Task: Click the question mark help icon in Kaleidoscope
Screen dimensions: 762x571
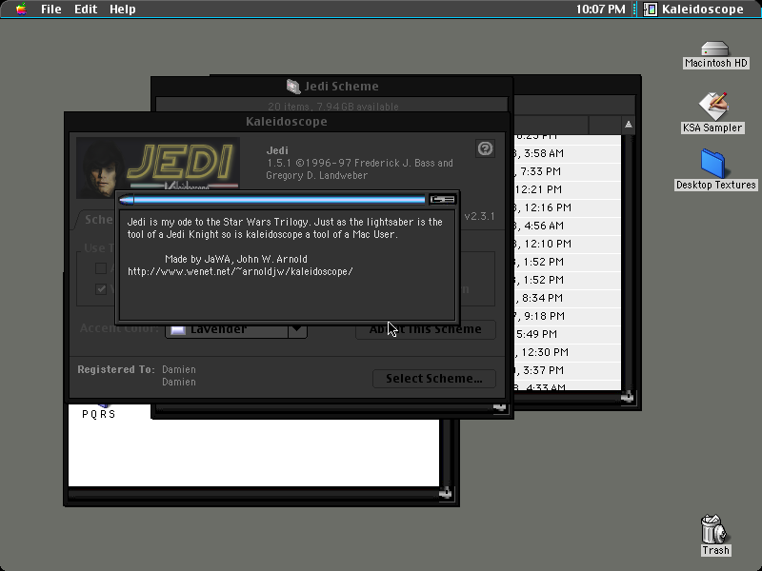Action: [485, 148]
